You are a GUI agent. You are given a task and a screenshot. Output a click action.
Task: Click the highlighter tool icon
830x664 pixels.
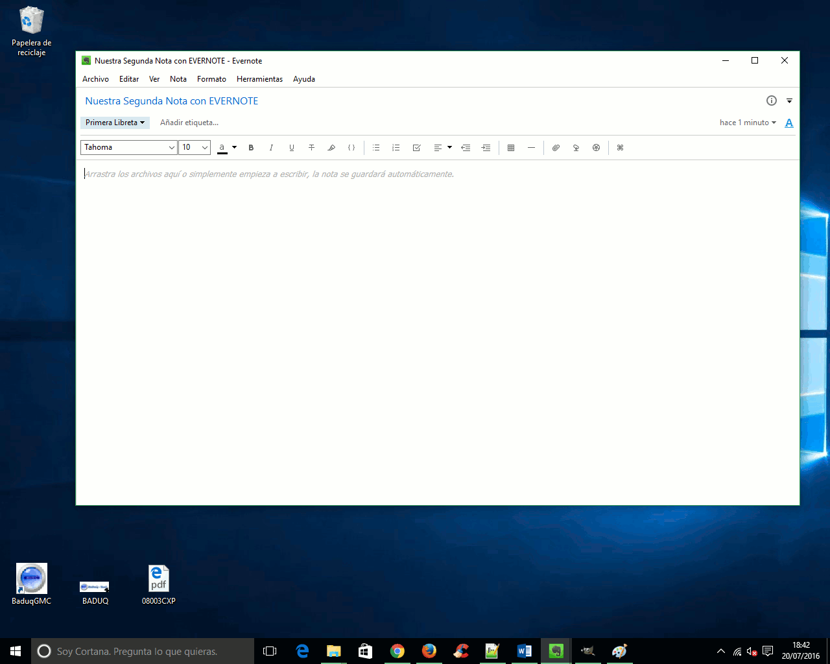tap(331, 148)
